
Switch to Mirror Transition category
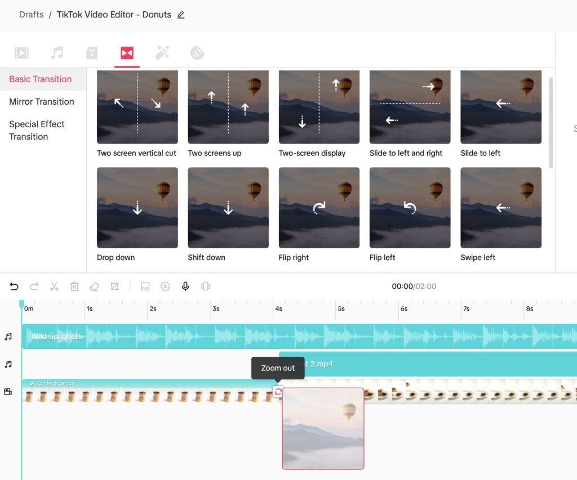pyautogui.click(x=42, y=101)
